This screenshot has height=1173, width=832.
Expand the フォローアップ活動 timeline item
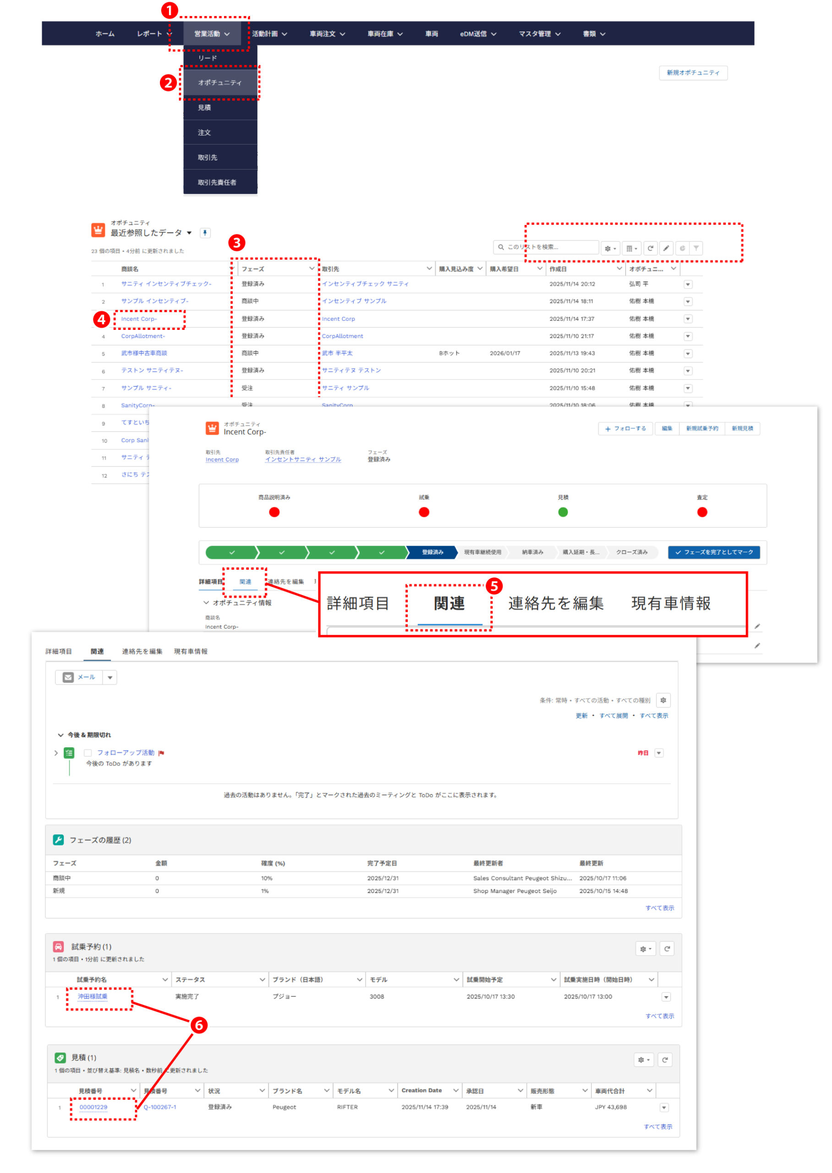coord(56,753)
